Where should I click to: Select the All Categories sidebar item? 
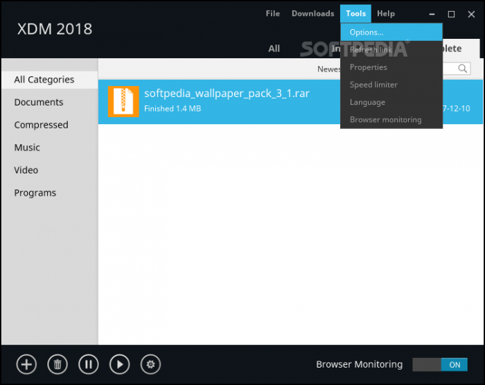tap(50, 80)
